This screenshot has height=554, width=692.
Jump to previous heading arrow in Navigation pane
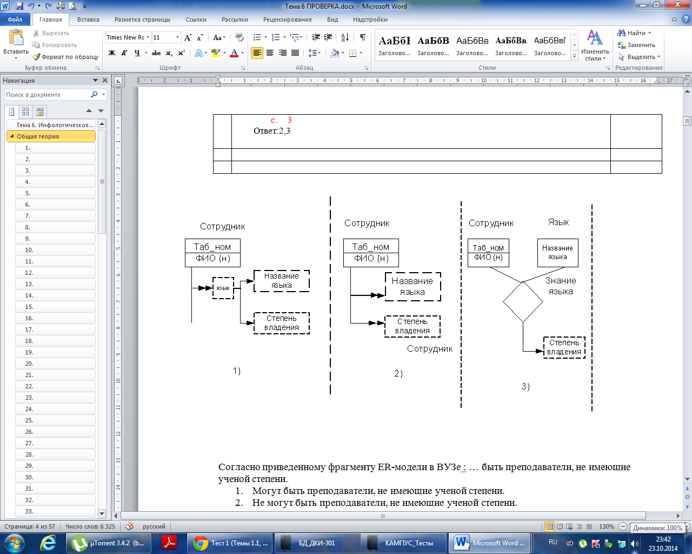click(89, 111)
